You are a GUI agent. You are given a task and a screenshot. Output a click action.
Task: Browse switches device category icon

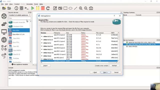[4, 24]
